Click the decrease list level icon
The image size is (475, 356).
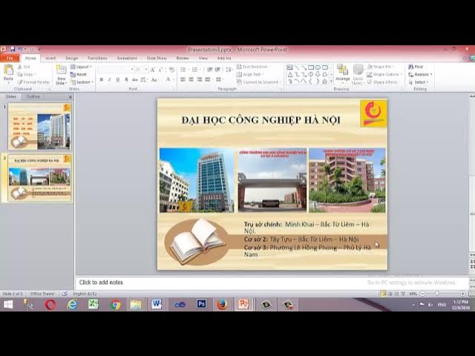pos(209,70)
